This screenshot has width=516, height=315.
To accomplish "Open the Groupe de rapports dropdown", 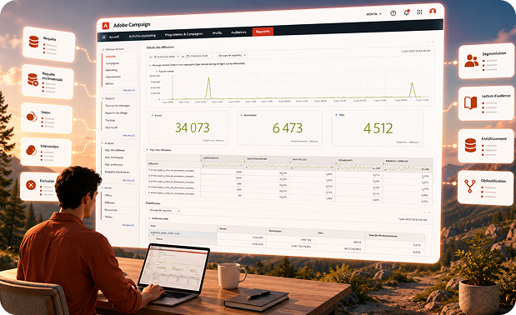I will tap(232, 55).
